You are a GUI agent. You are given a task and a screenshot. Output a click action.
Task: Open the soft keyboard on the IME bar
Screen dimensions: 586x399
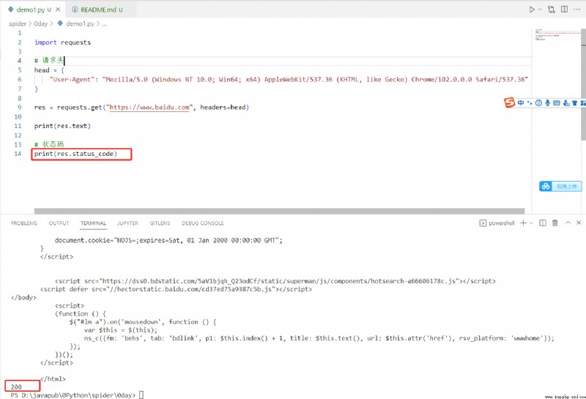(557, 102)
